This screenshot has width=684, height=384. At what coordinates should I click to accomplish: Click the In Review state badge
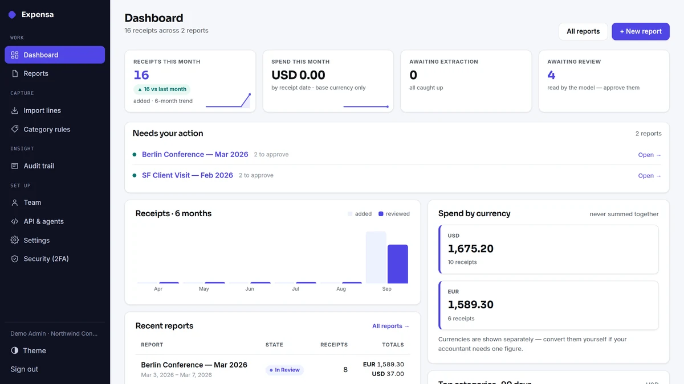coord(284,370)
